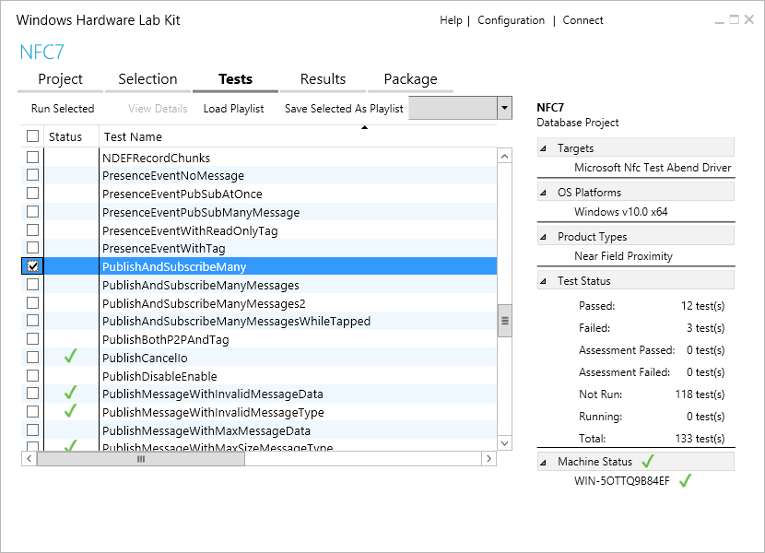Open the playlist dropdown beside Save Selected As Playlist
The height and width of the screenshot is (553, 765).
(x=504, y=108)
